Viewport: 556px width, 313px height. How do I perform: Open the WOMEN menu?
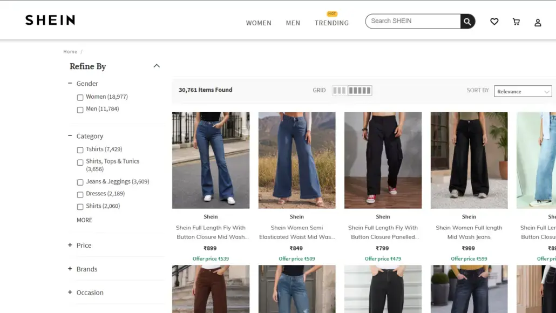point(259,23)
